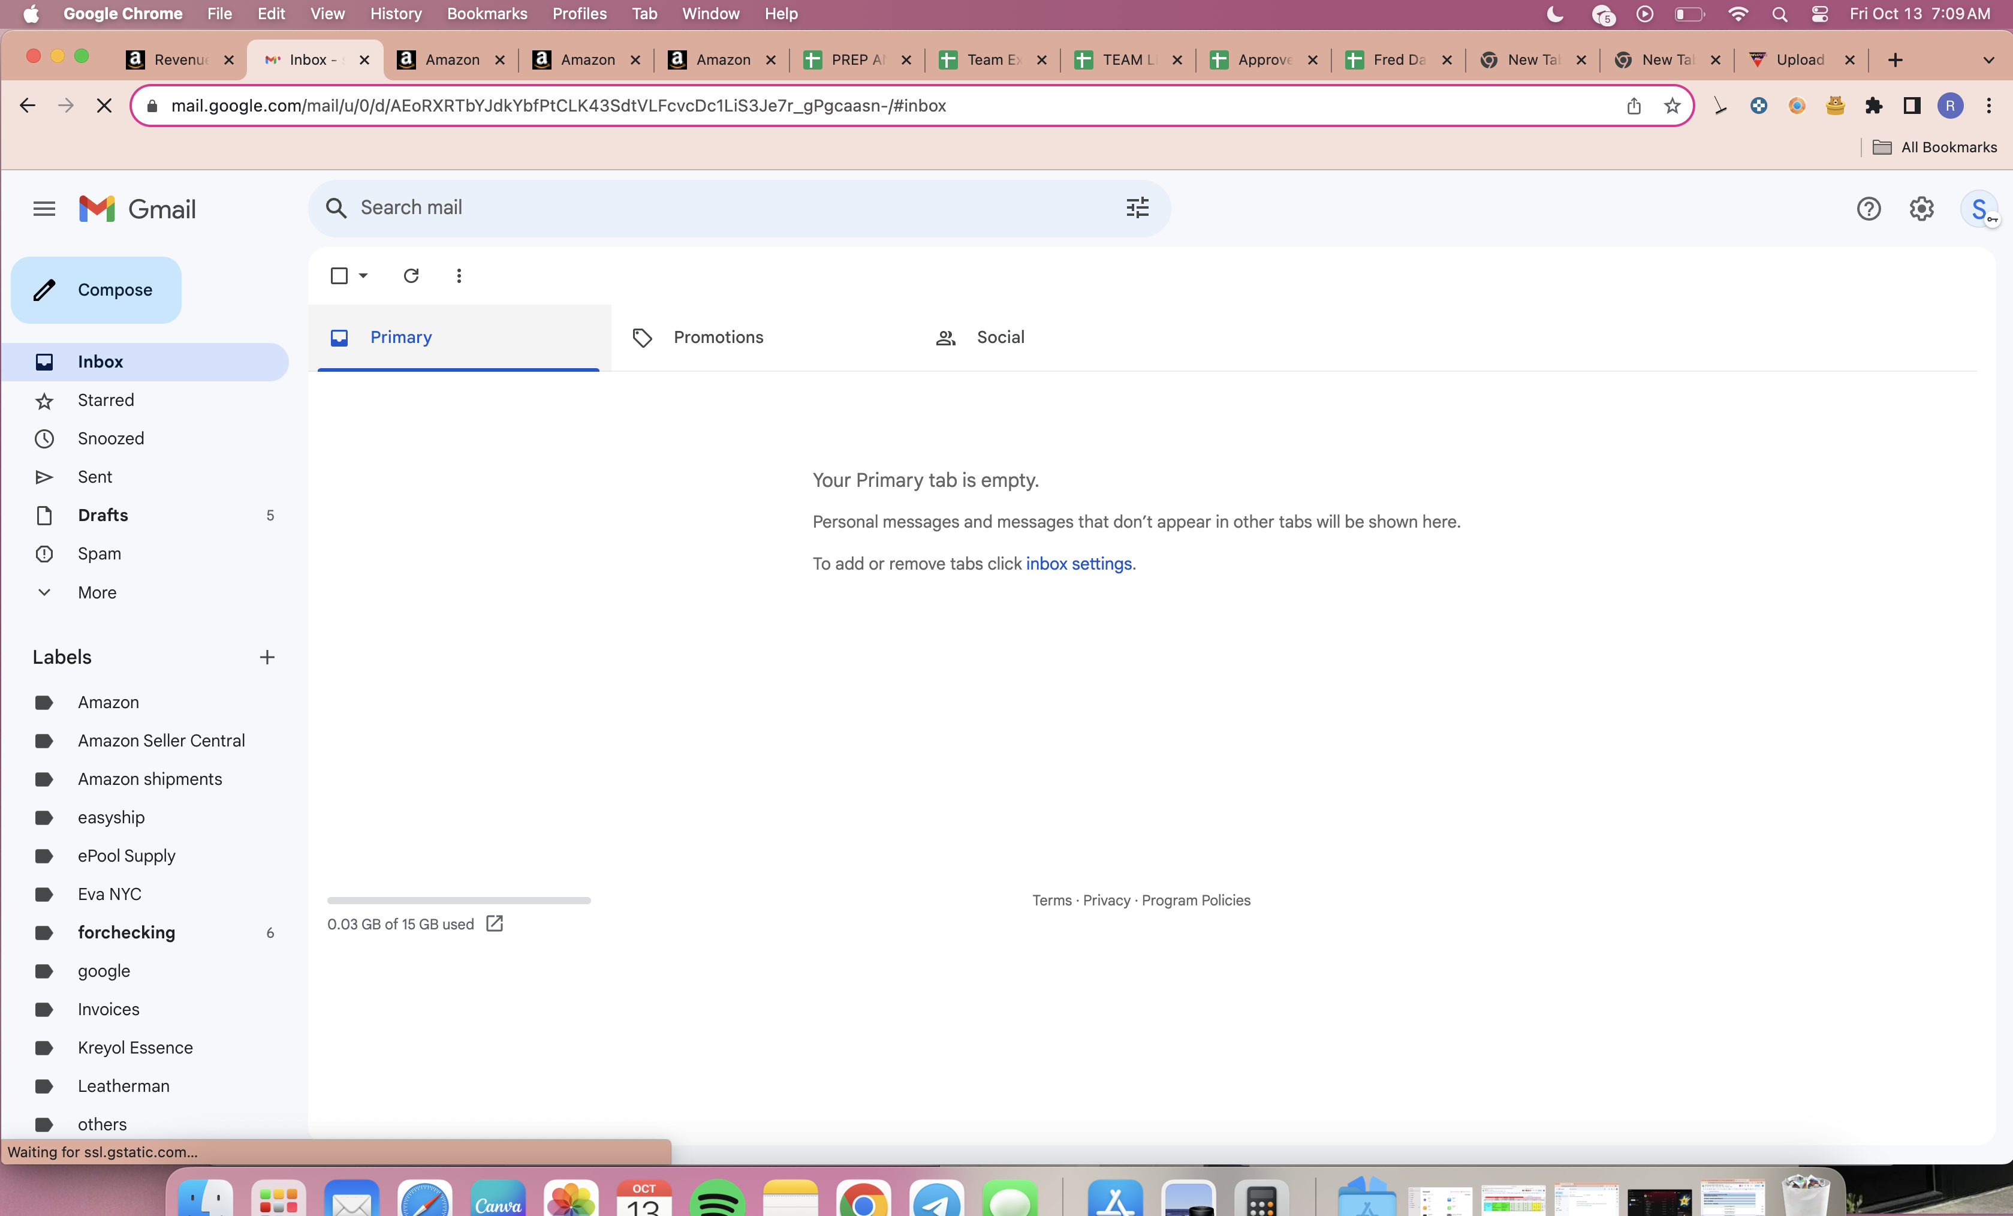Image resolution: width=2013 pixels, height=1216 pixels.
Task: Open Chrome extensions puzzle icon
Action: (x=1874, y=106)
